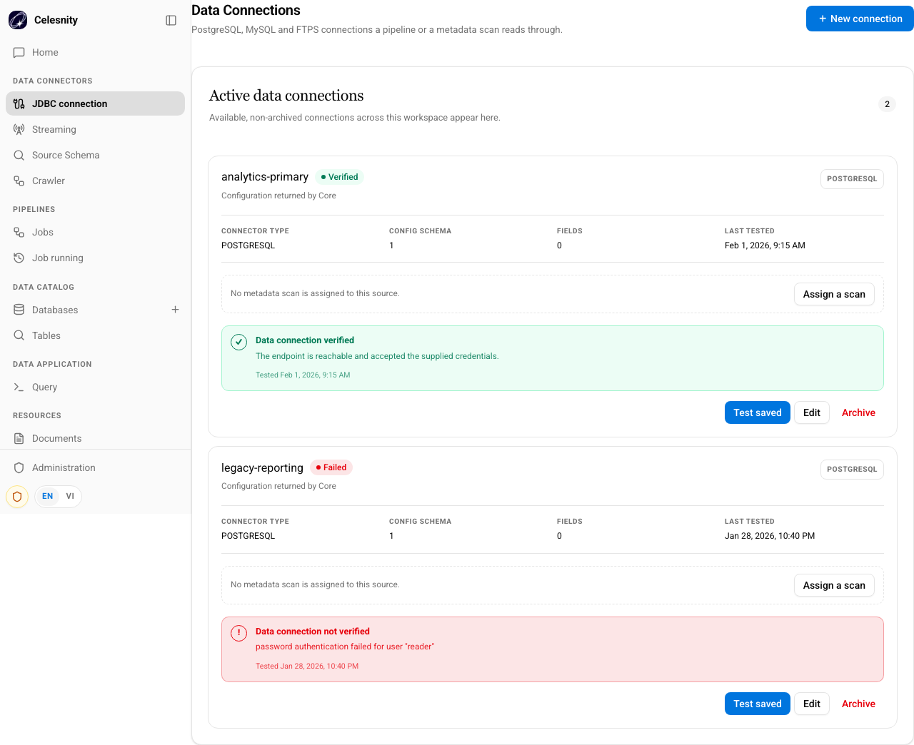Click the Tables search icon
The image size is (914, 745).
coord(19,335)
